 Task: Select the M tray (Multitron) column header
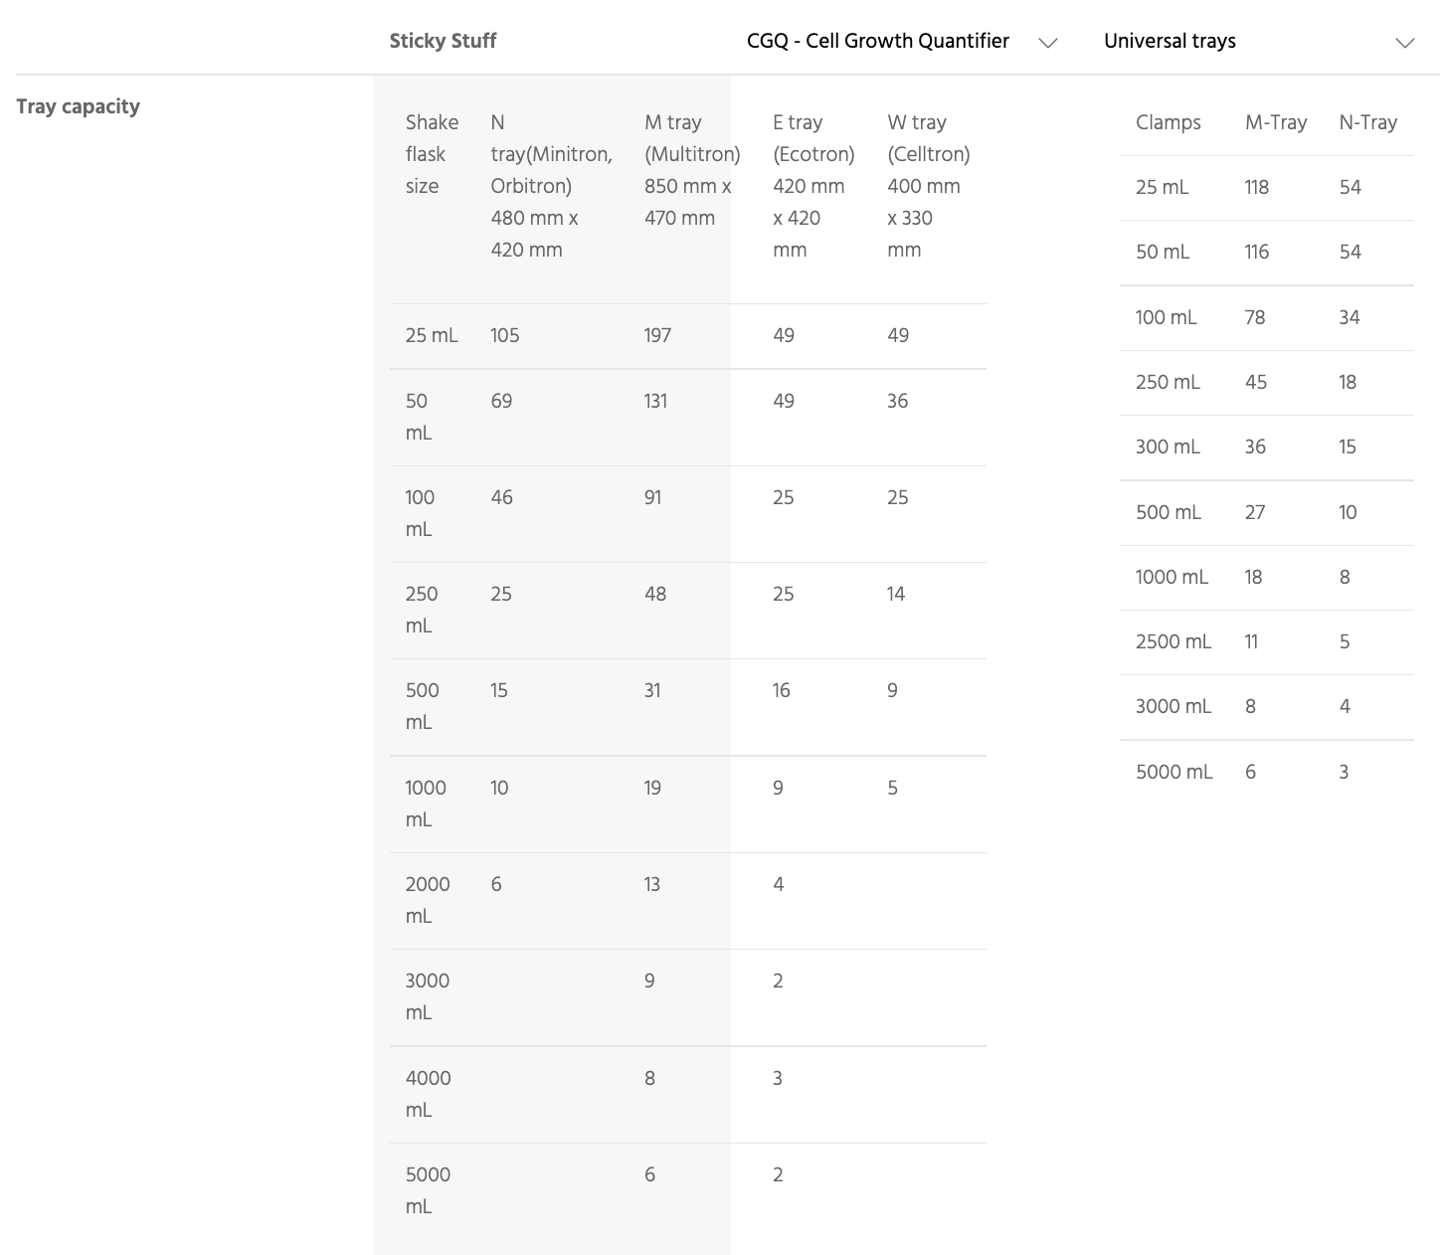point(692,170)
